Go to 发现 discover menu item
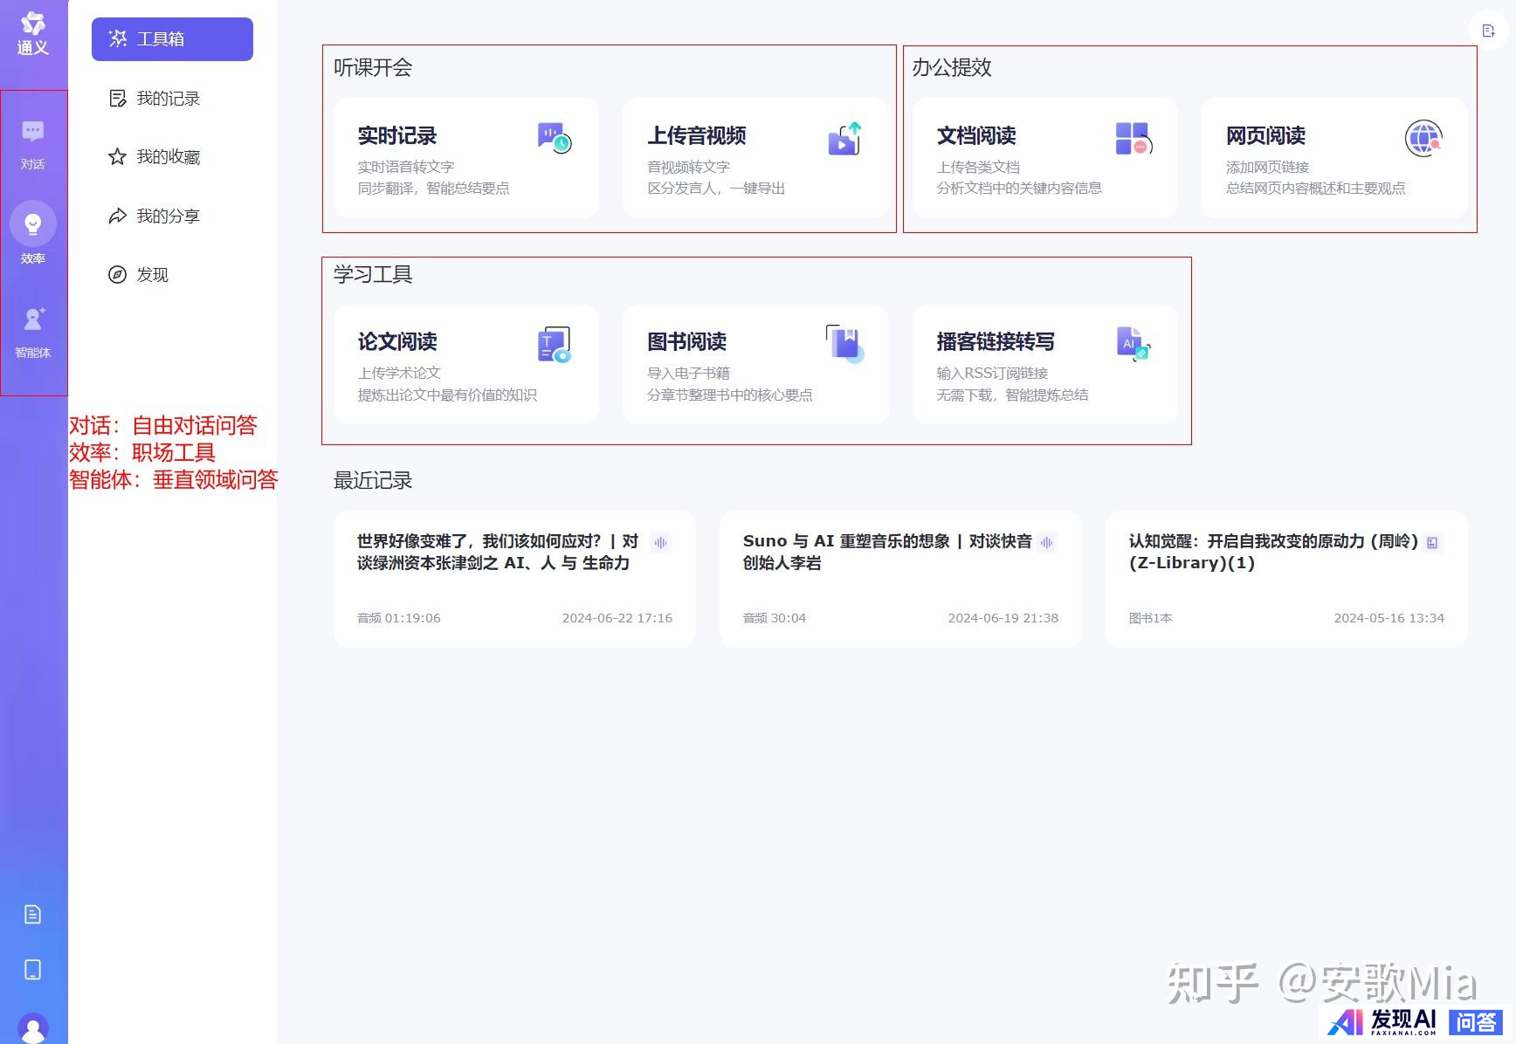 pos(139,275)
